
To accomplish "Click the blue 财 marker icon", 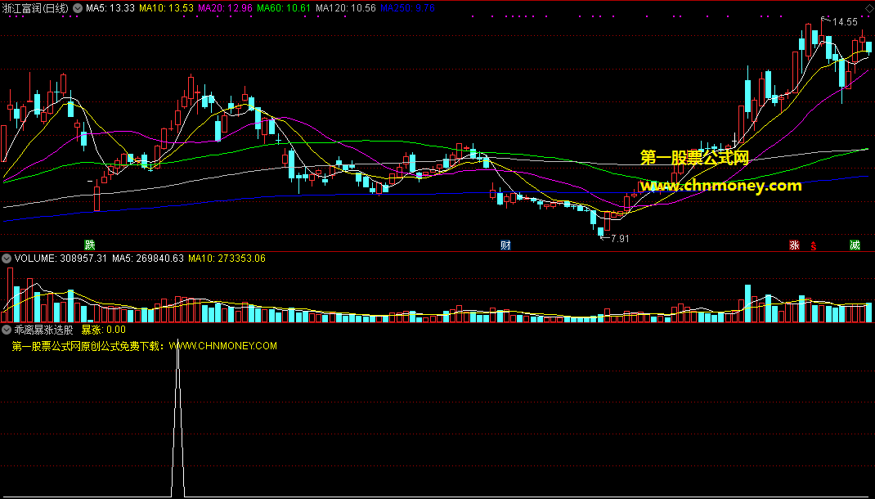I will [x=505, y=245].
